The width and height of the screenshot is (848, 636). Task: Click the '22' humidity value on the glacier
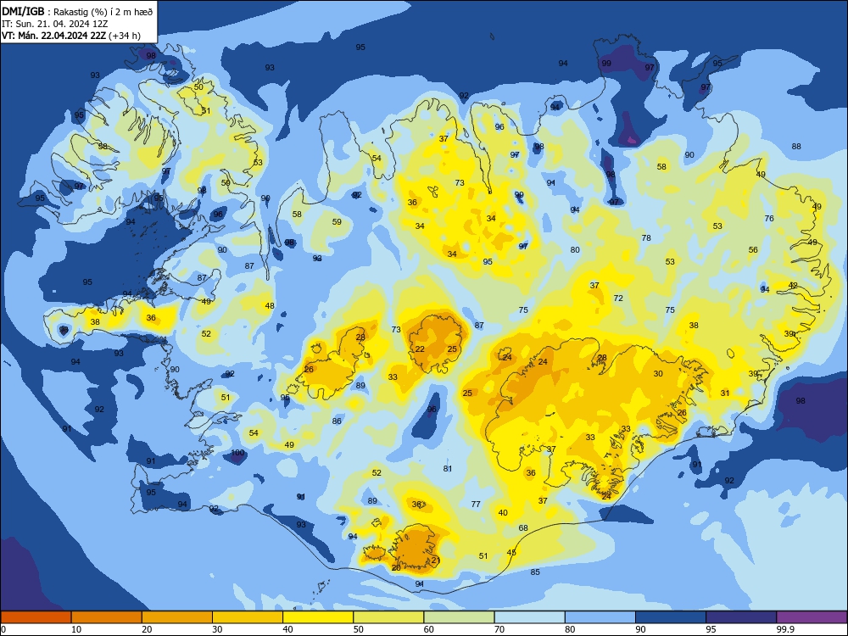[420, 349]
